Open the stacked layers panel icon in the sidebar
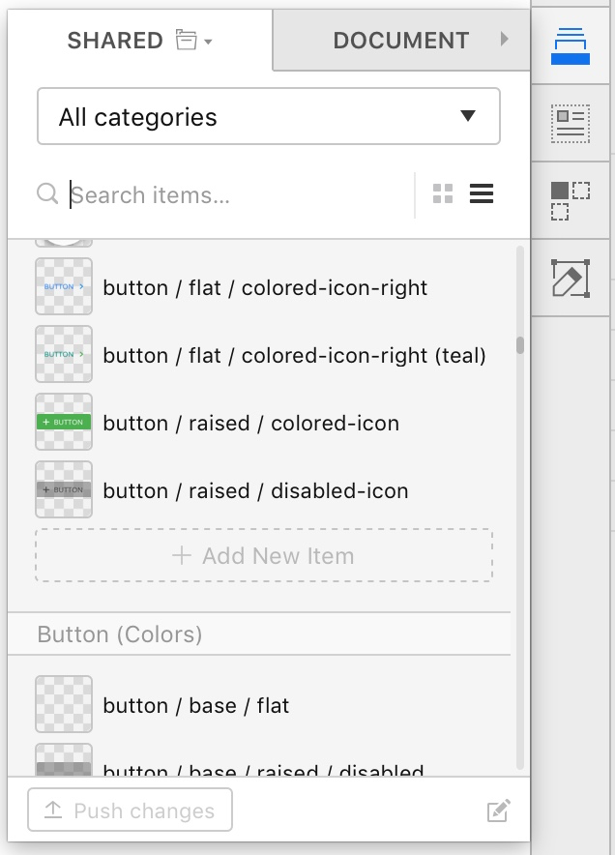 tap(571, 46)
